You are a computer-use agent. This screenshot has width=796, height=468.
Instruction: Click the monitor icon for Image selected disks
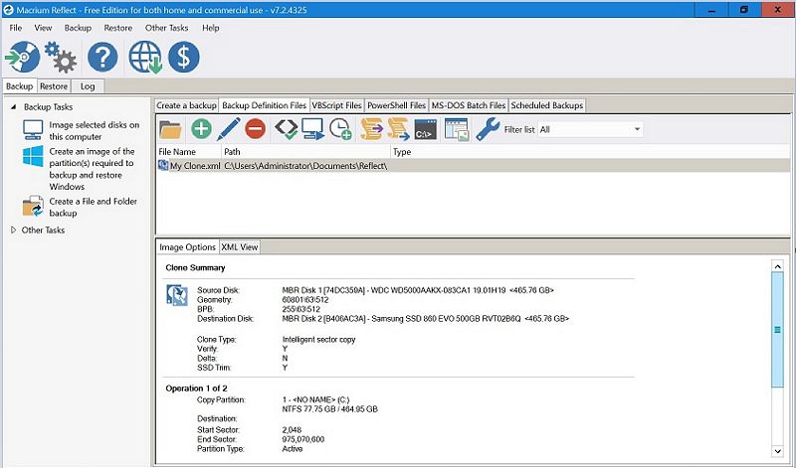[x=33, y=130]
